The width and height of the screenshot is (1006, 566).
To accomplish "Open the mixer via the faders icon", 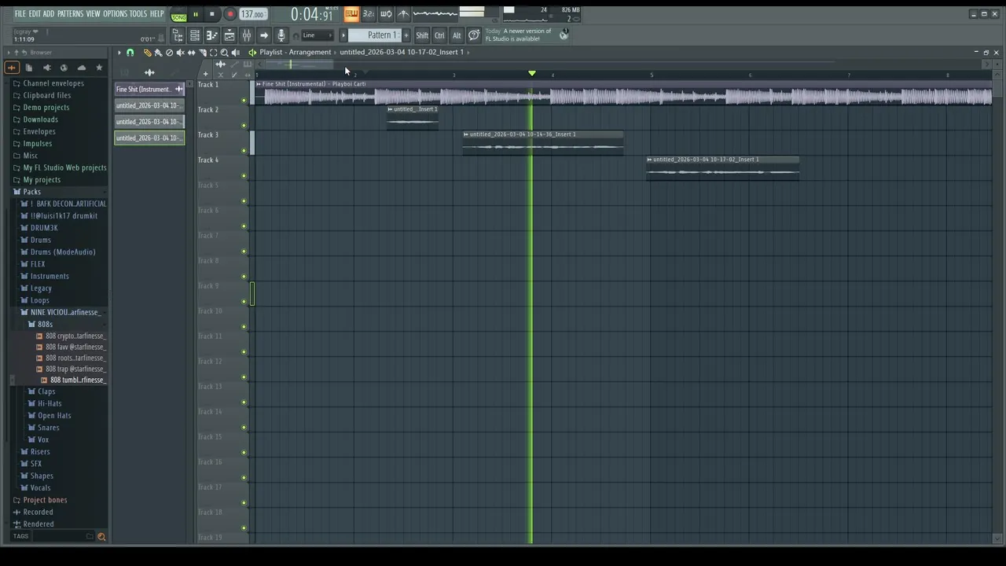I will click(247, 35).
